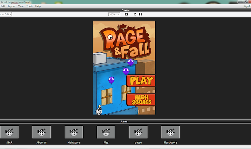Select the Hightscore scene thumbnail
The height and width of the screenshot is (149, 251).
pyautogui.click(x=74, y=132)
